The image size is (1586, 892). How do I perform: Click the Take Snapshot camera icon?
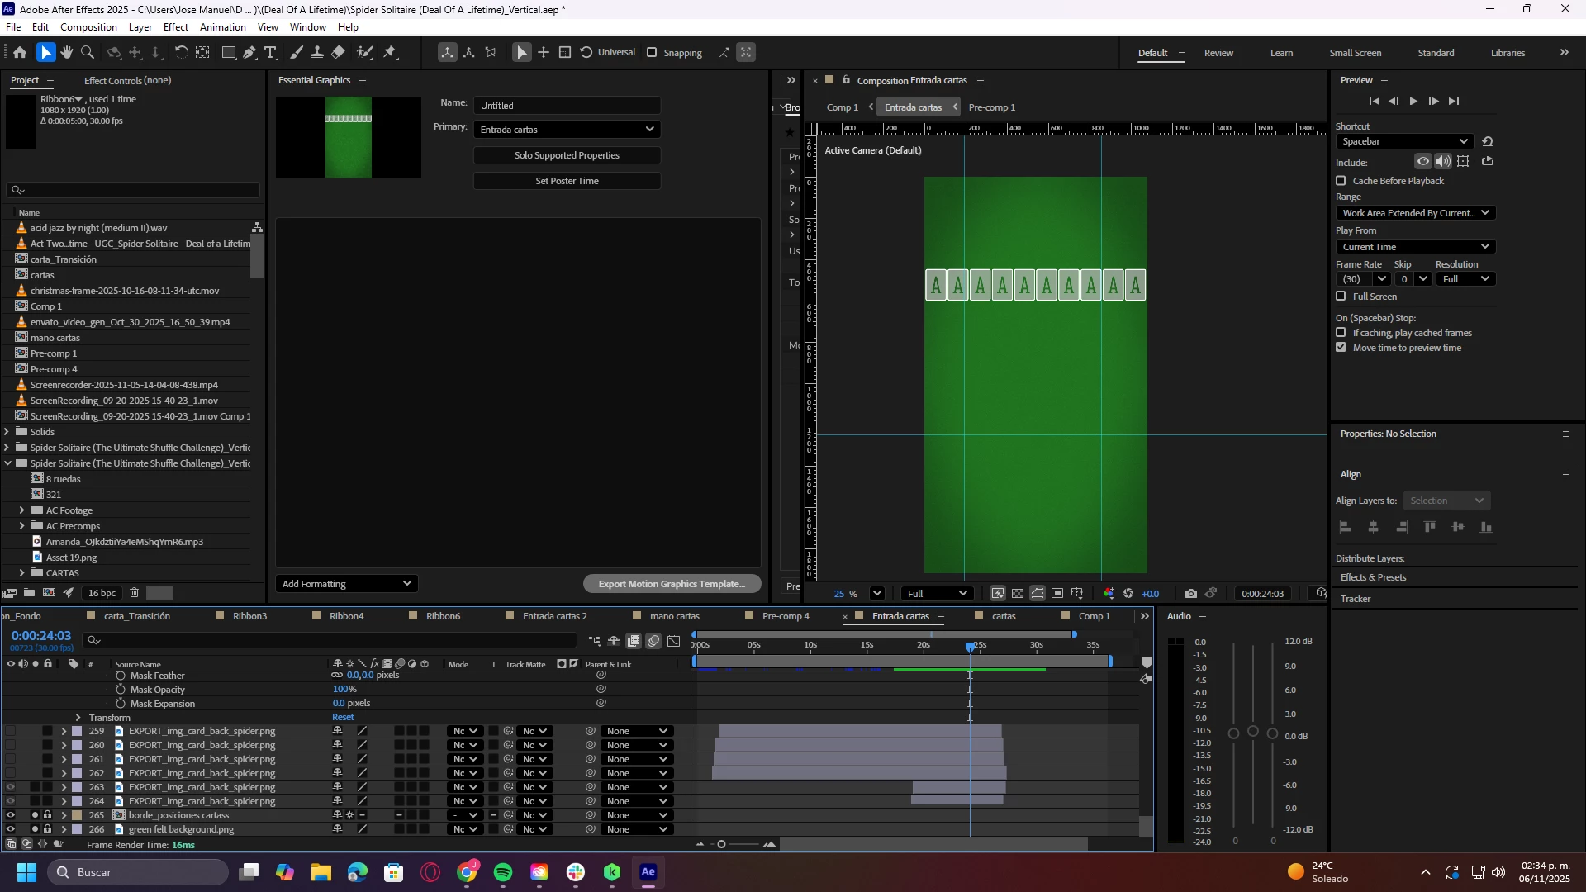1190,593
